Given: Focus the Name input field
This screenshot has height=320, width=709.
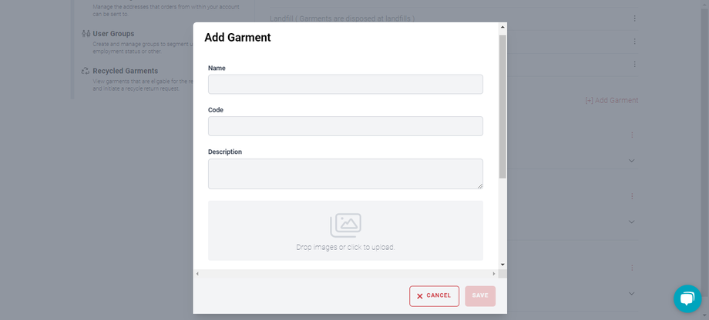Looking at the screenshot, I should pos(345,85).
